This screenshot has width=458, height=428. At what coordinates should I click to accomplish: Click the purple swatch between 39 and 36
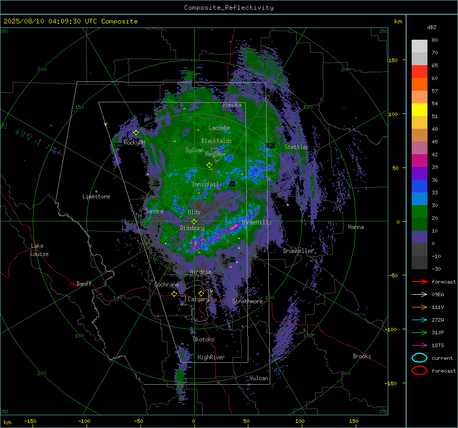(x=419, y=173)
